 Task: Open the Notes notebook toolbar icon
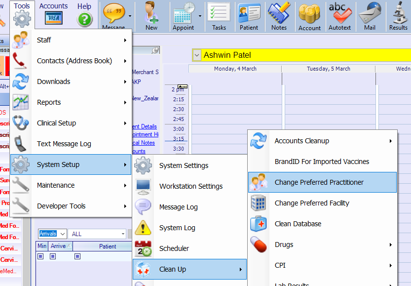click(x=279, y=13)
